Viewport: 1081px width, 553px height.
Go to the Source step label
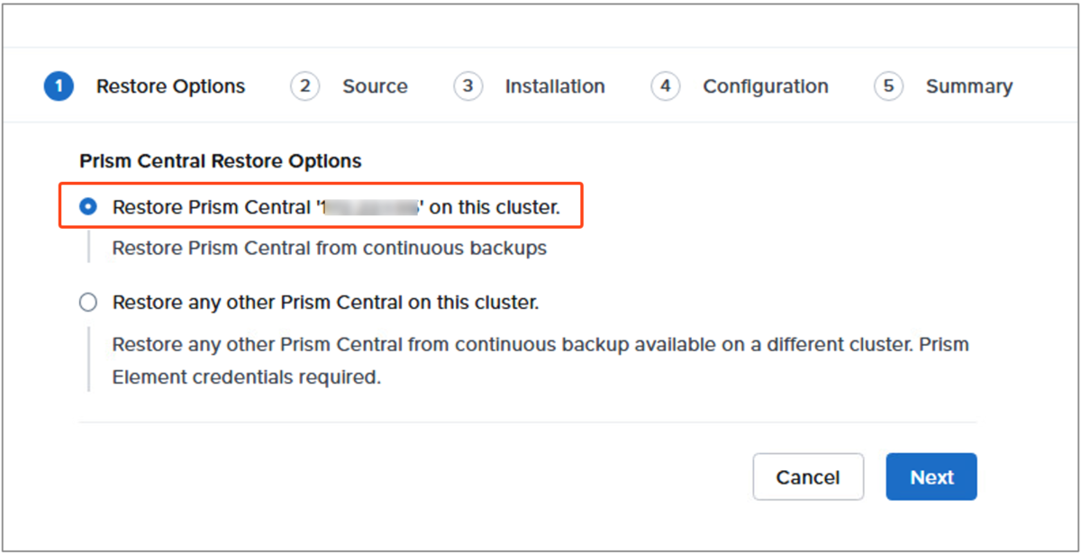375,86
